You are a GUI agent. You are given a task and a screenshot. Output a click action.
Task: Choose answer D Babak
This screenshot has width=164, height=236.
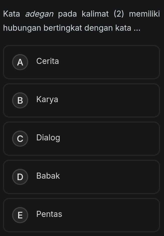tap(81, 177)
